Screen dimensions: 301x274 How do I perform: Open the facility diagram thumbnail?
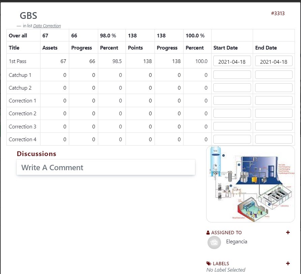pyautogui.click(x=250, y=184)
